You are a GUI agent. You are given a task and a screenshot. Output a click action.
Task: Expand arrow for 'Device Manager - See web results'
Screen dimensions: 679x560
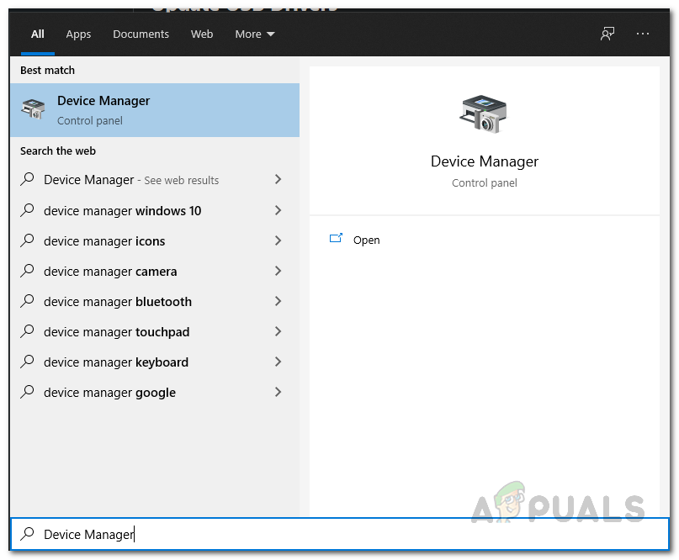pos(278,180)
